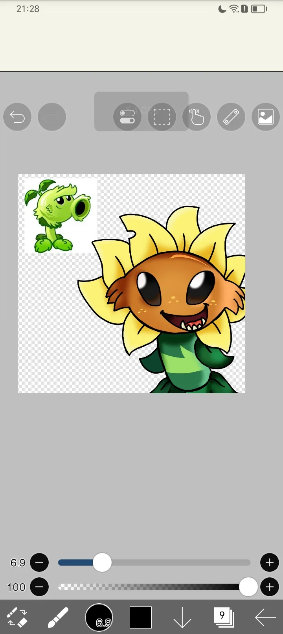
Task: Tap the sunflower character drawing on canvas
Action: coord(162,300)
